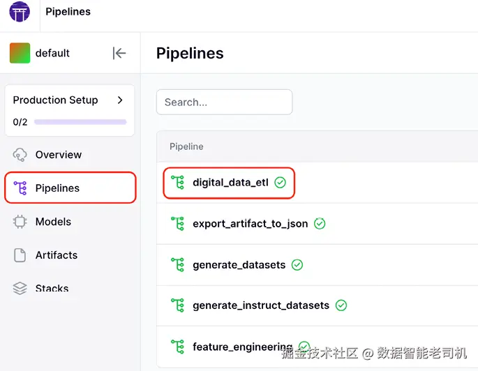Click the export_artifact_to_json pipeline icon
The image size is (478, 371).
[177, 224]
